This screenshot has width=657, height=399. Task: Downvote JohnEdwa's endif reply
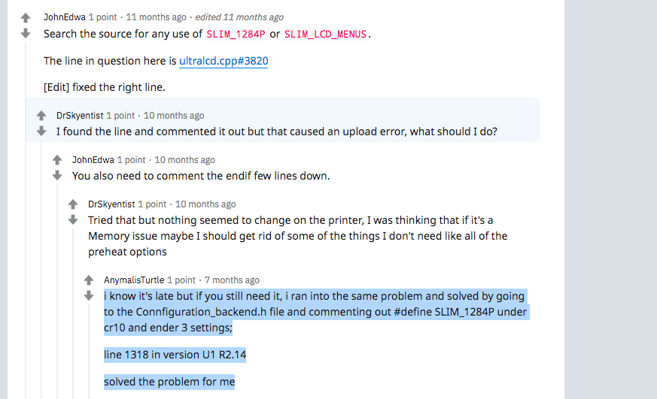pyautogui.click(x=57, y=176)
